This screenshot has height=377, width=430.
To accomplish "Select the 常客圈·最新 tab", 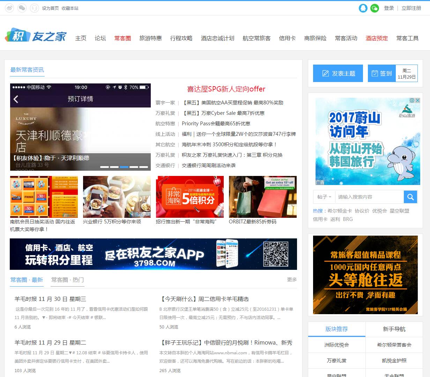I will click(27, 280).
